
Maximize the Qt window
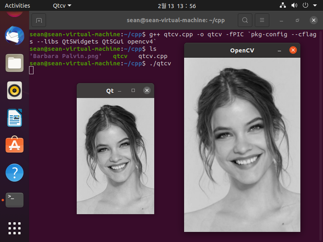pos(133,90)
